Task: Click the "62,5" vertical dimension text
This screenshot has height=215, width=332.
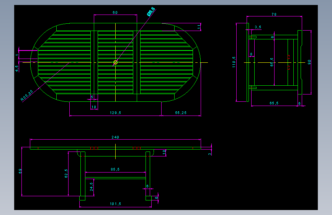Action: [x=66, y=173]
